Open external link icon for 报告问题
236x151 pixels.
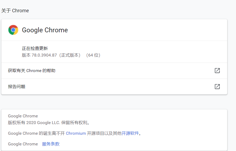pos(217,87)
